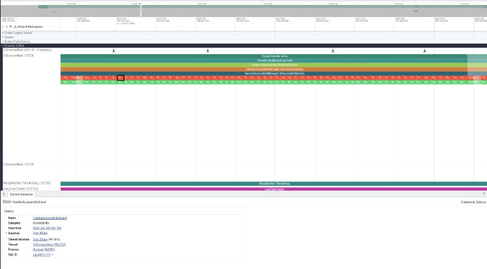Click the icon before Default Workspace label
The height and width of the screenshot is (269, 487).
tap(16, 27)
